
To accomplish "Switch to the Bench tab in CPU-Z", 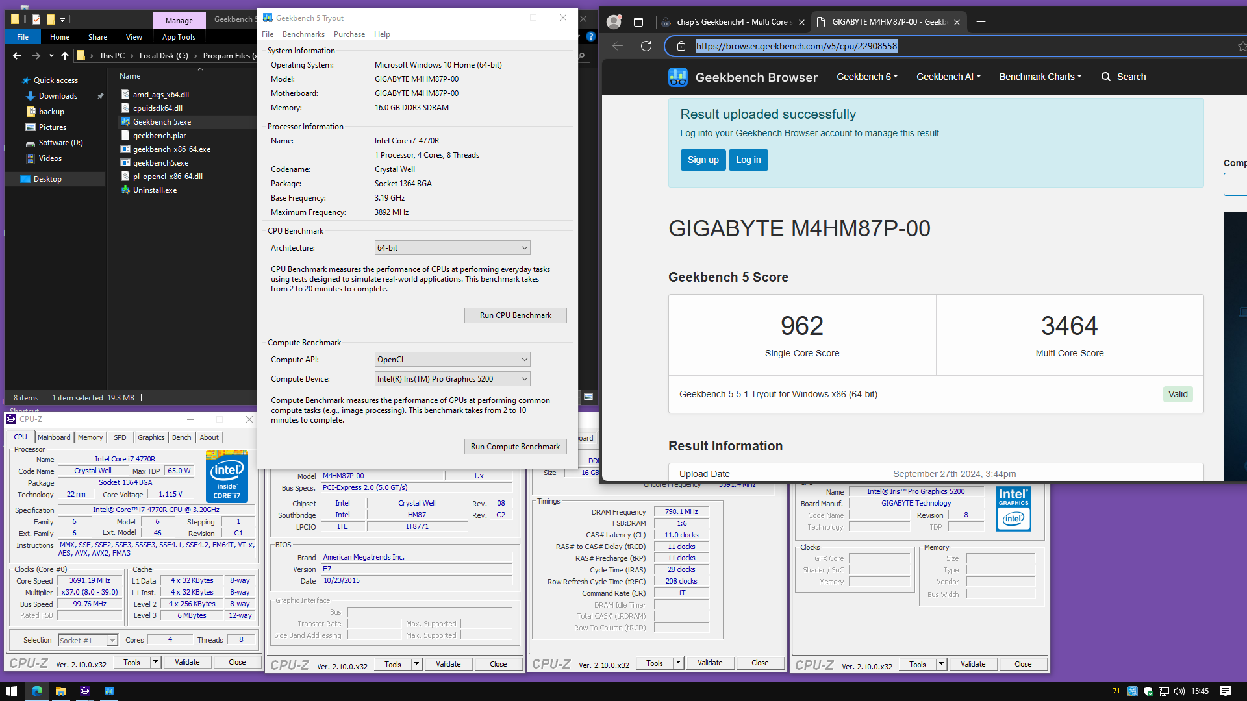I will [x=181, y=437].
